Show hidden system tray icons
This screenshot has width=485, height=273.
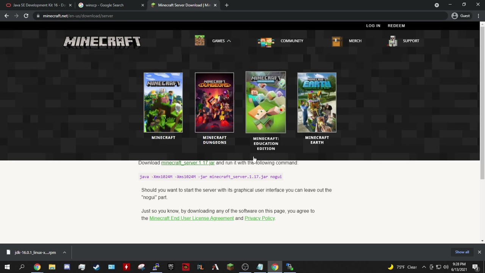[x=424, y=267]
